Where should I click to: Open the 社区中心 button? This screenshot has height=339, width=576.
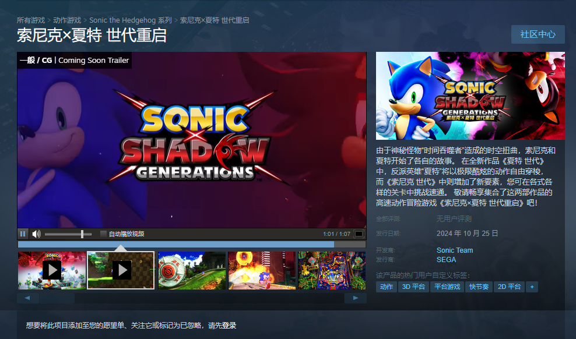[x=538, y=34]
